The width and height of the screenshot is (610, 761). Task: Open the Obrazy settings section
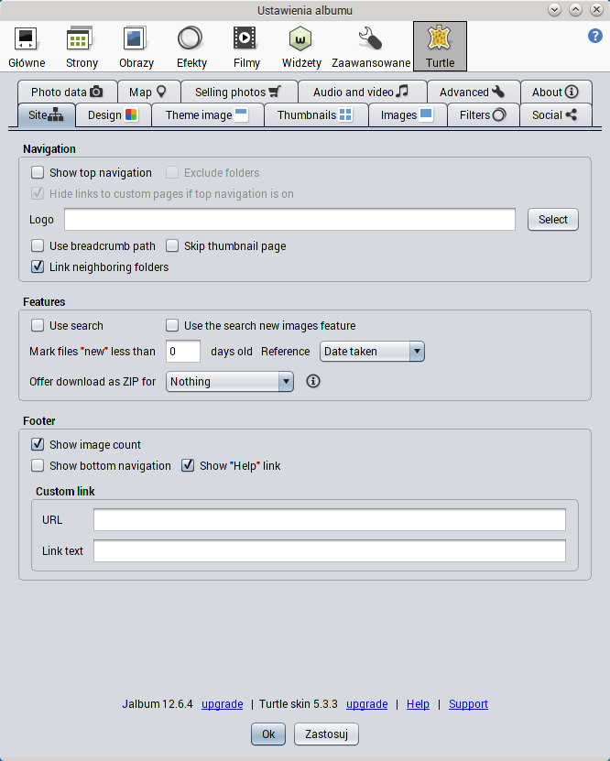[x=136, y=47]
